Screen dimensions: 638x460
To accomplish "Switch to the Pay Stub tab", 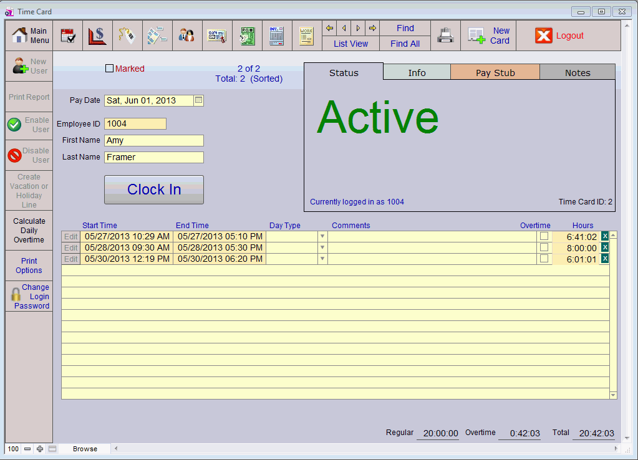I will (495, 72).
